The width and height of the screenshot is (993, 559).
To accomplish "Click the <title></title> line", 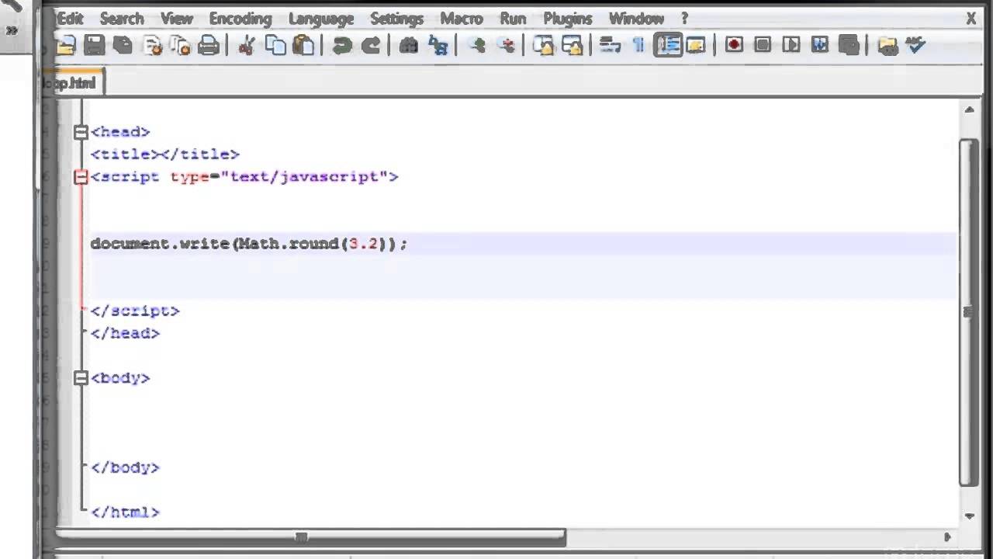I will tap(165, 155).
